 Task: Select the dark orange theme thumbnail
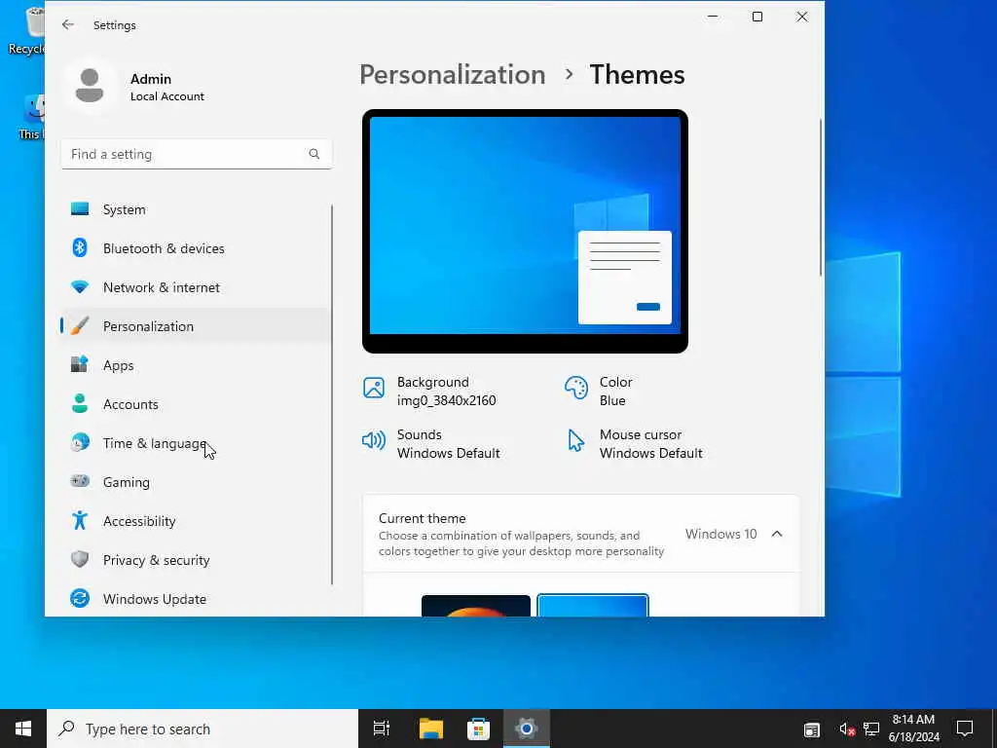tap(475, 606)
